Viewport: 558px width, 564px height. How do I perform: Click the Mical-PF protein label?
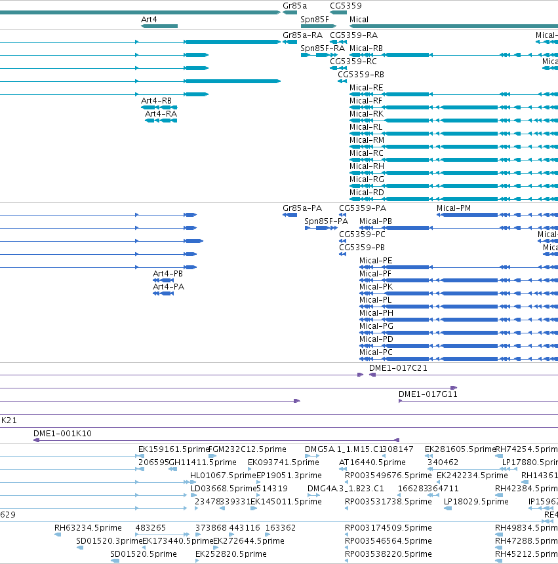click(375, 274)
